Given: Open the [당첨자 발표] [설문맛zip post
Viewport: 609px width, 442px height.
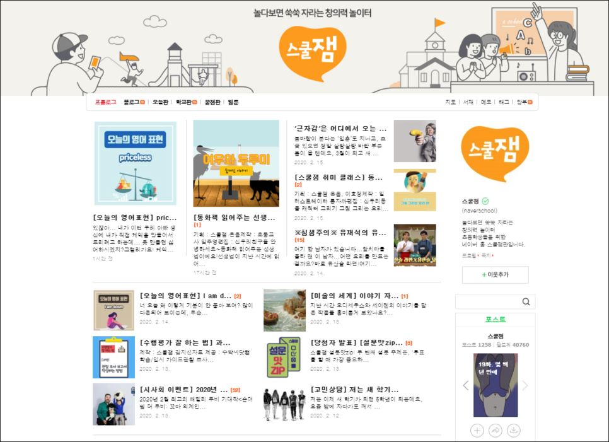Looking at the screenshot, I should click(357, 343).
